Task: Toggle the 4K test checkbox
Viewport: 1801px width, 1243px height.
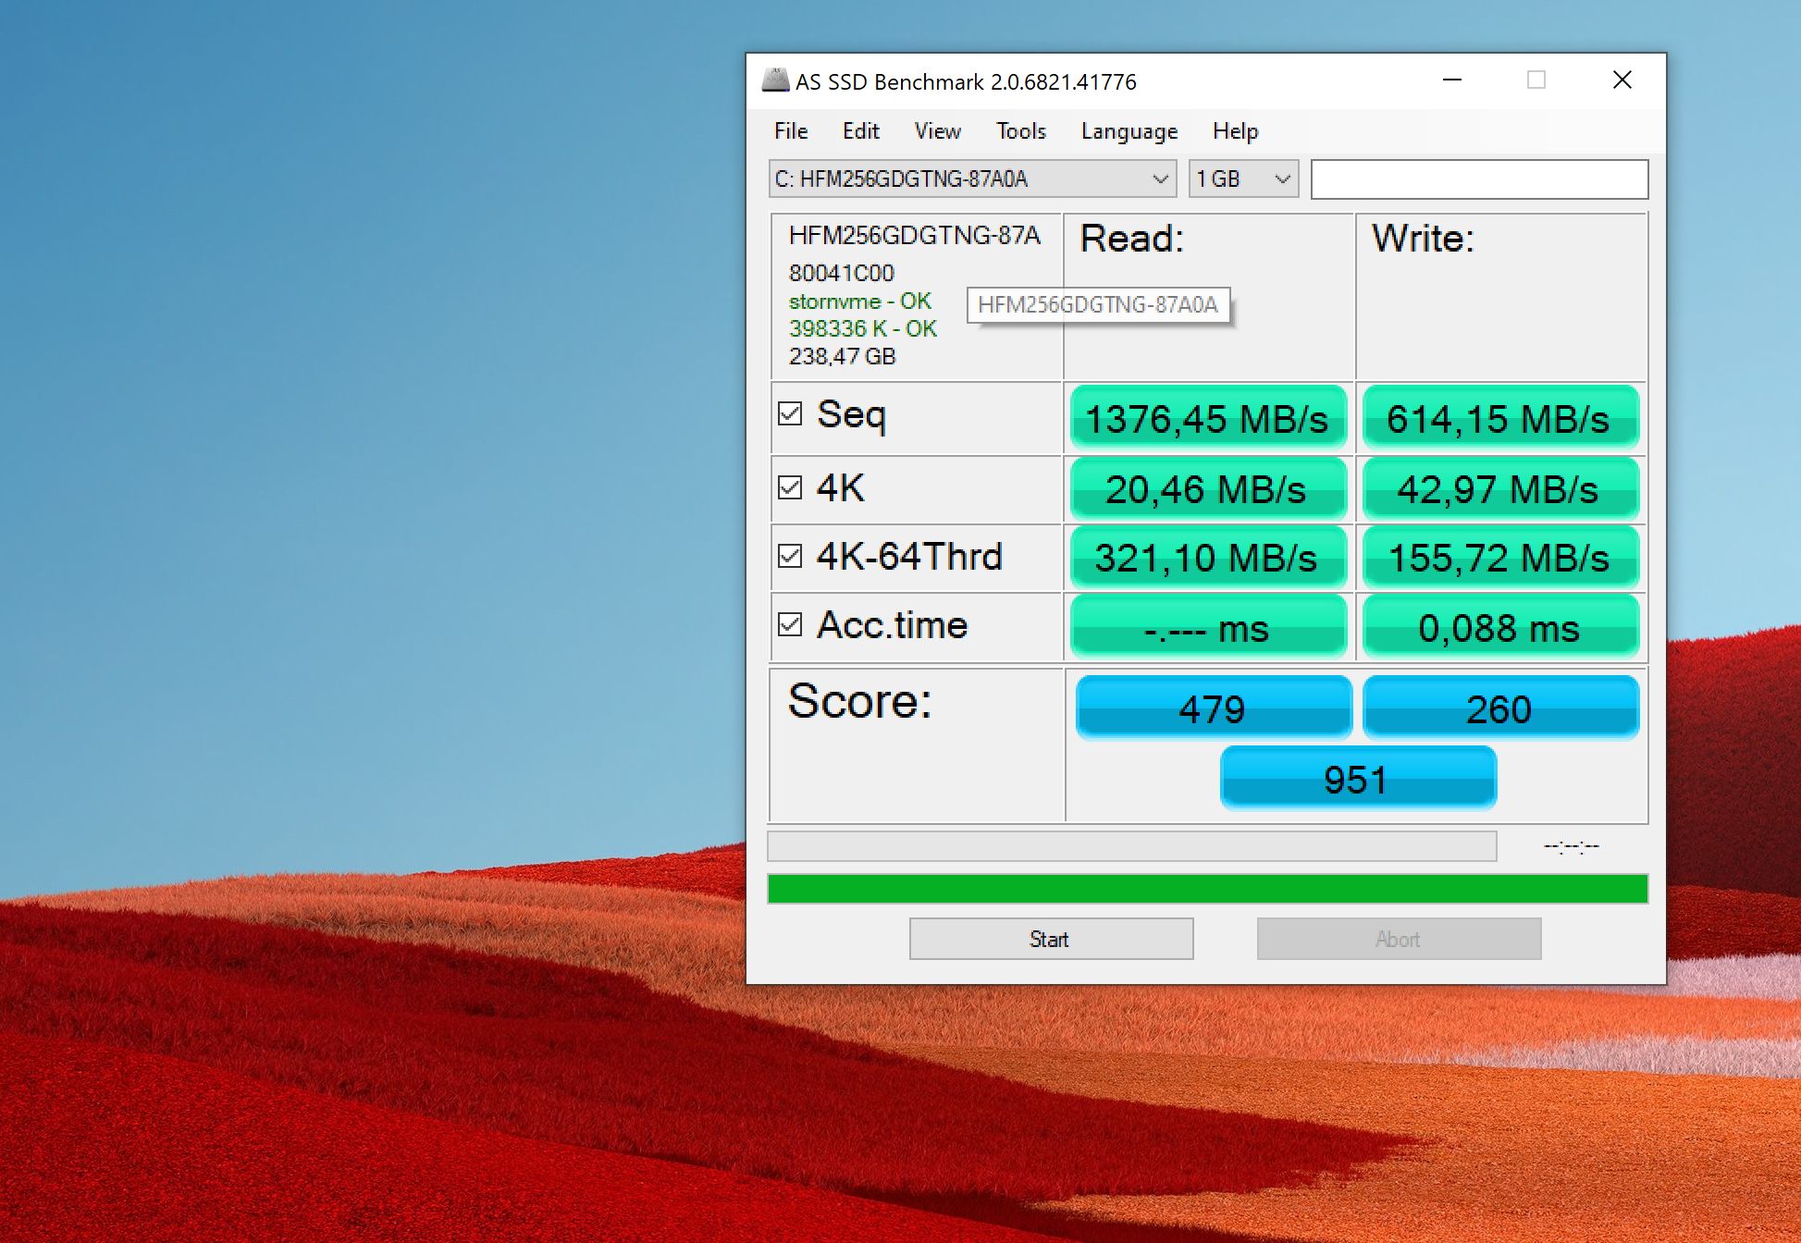Action: pyautogui.click(x=790, y=487)
